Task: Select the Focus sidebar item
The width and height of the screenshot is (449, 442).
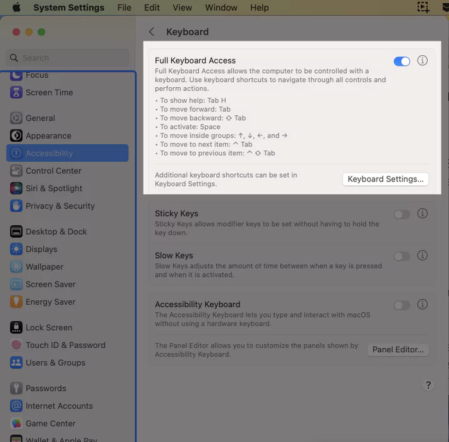Action: pos(67,75)
